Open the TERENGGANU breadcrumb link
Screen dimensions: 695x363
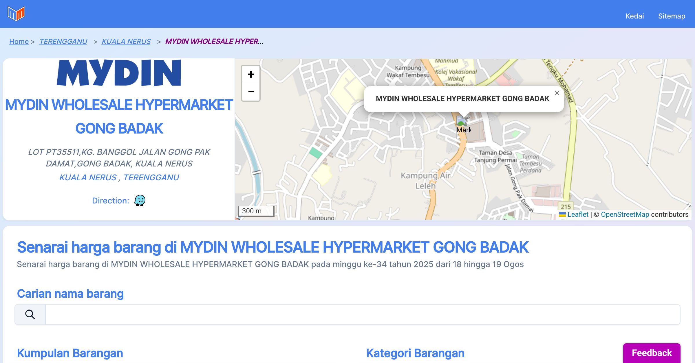pyautogui.click(x=63, y=41)
